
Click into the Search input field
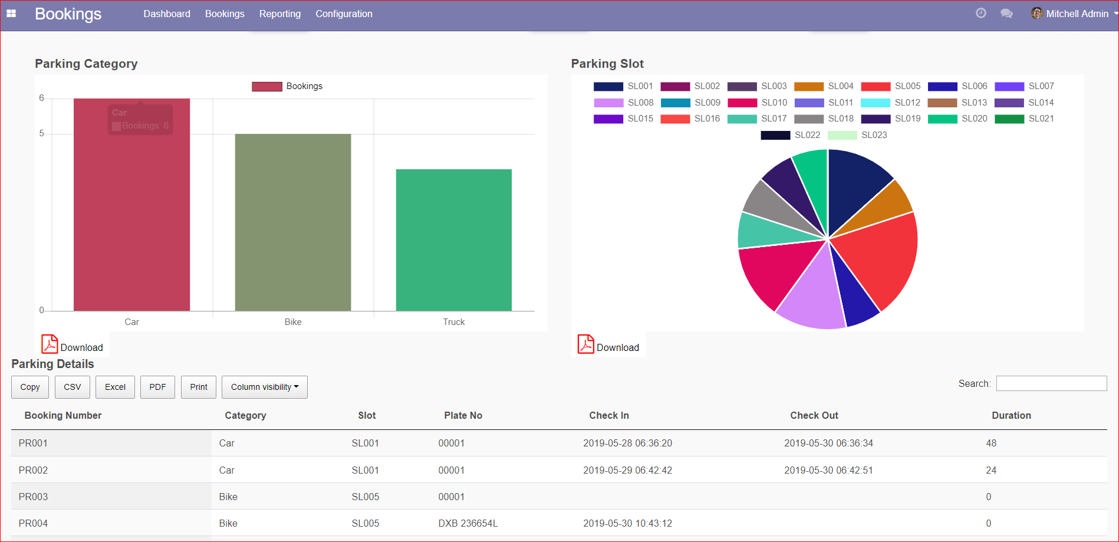click(x=1051, y=383)
